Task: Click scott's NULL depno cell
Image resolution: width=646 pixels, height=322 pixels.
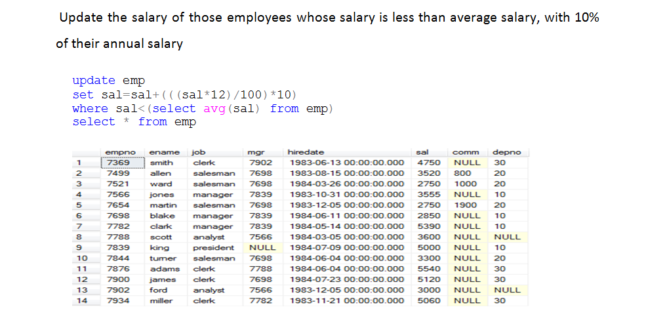Action: 508,237
